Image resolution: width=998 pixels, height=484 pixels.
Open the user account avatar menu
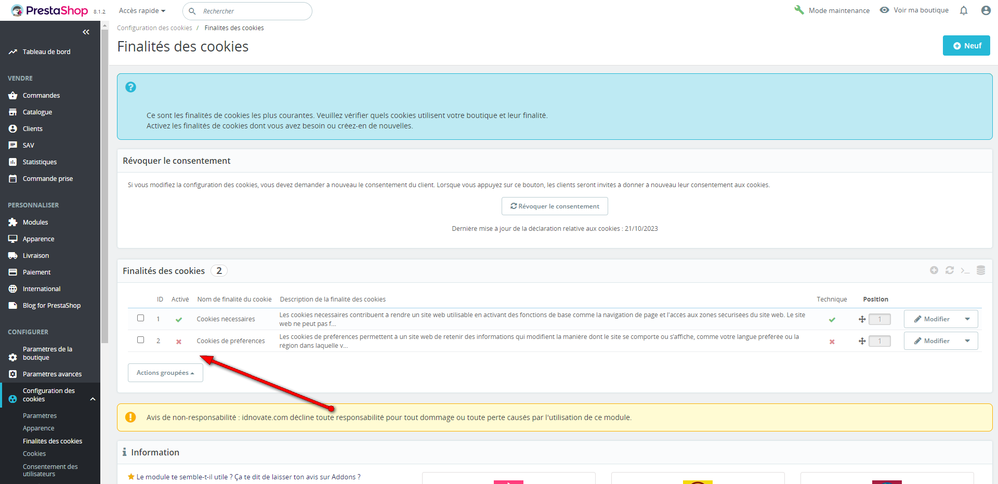(986, 10)
